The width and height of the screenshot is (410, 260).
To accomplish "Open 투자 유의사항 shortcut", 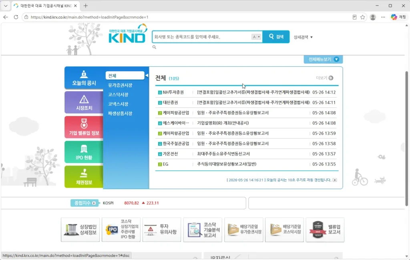I will [x=162, y=230].
